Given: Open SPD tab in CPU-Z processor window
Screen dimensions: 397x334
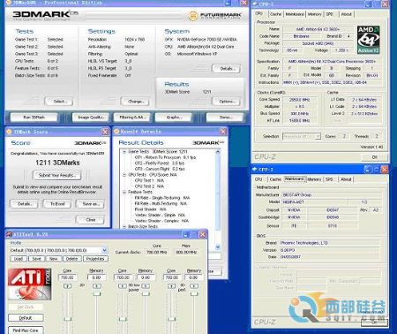Looking at the screenshot, I should [330, 14].
